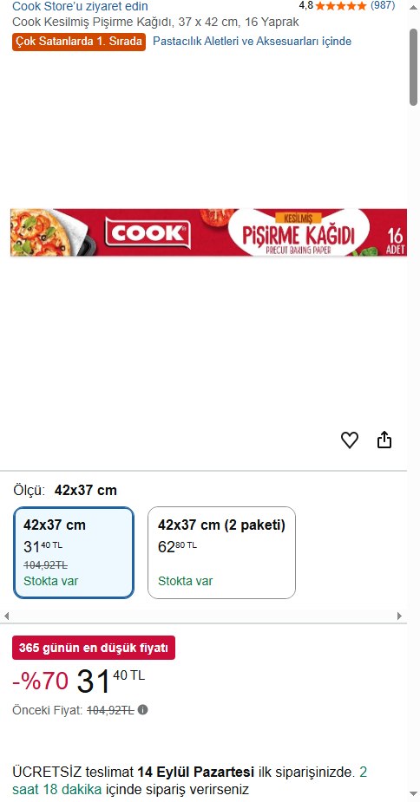Share product using the share icon
Image resolution: width=420 pixels, height=802 pixels.
384,440
